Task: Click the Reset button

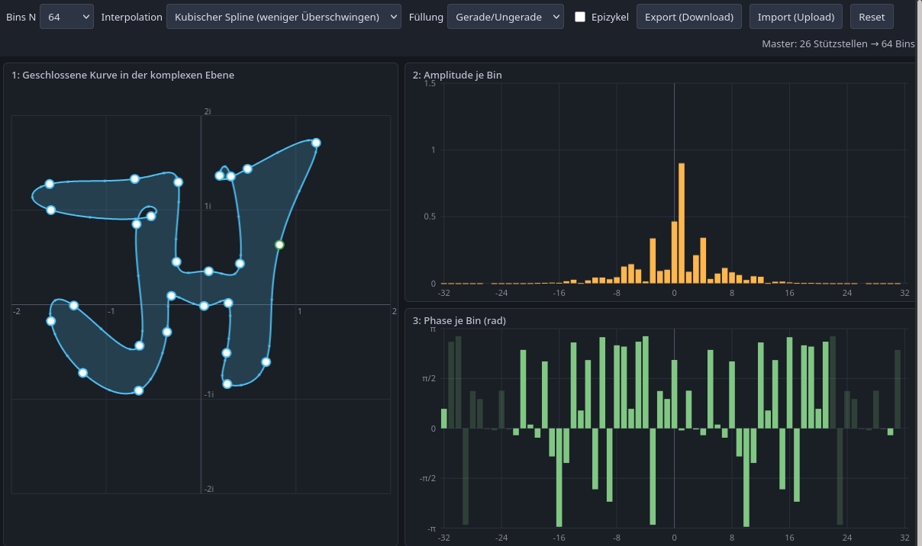Action: [872, 17]
